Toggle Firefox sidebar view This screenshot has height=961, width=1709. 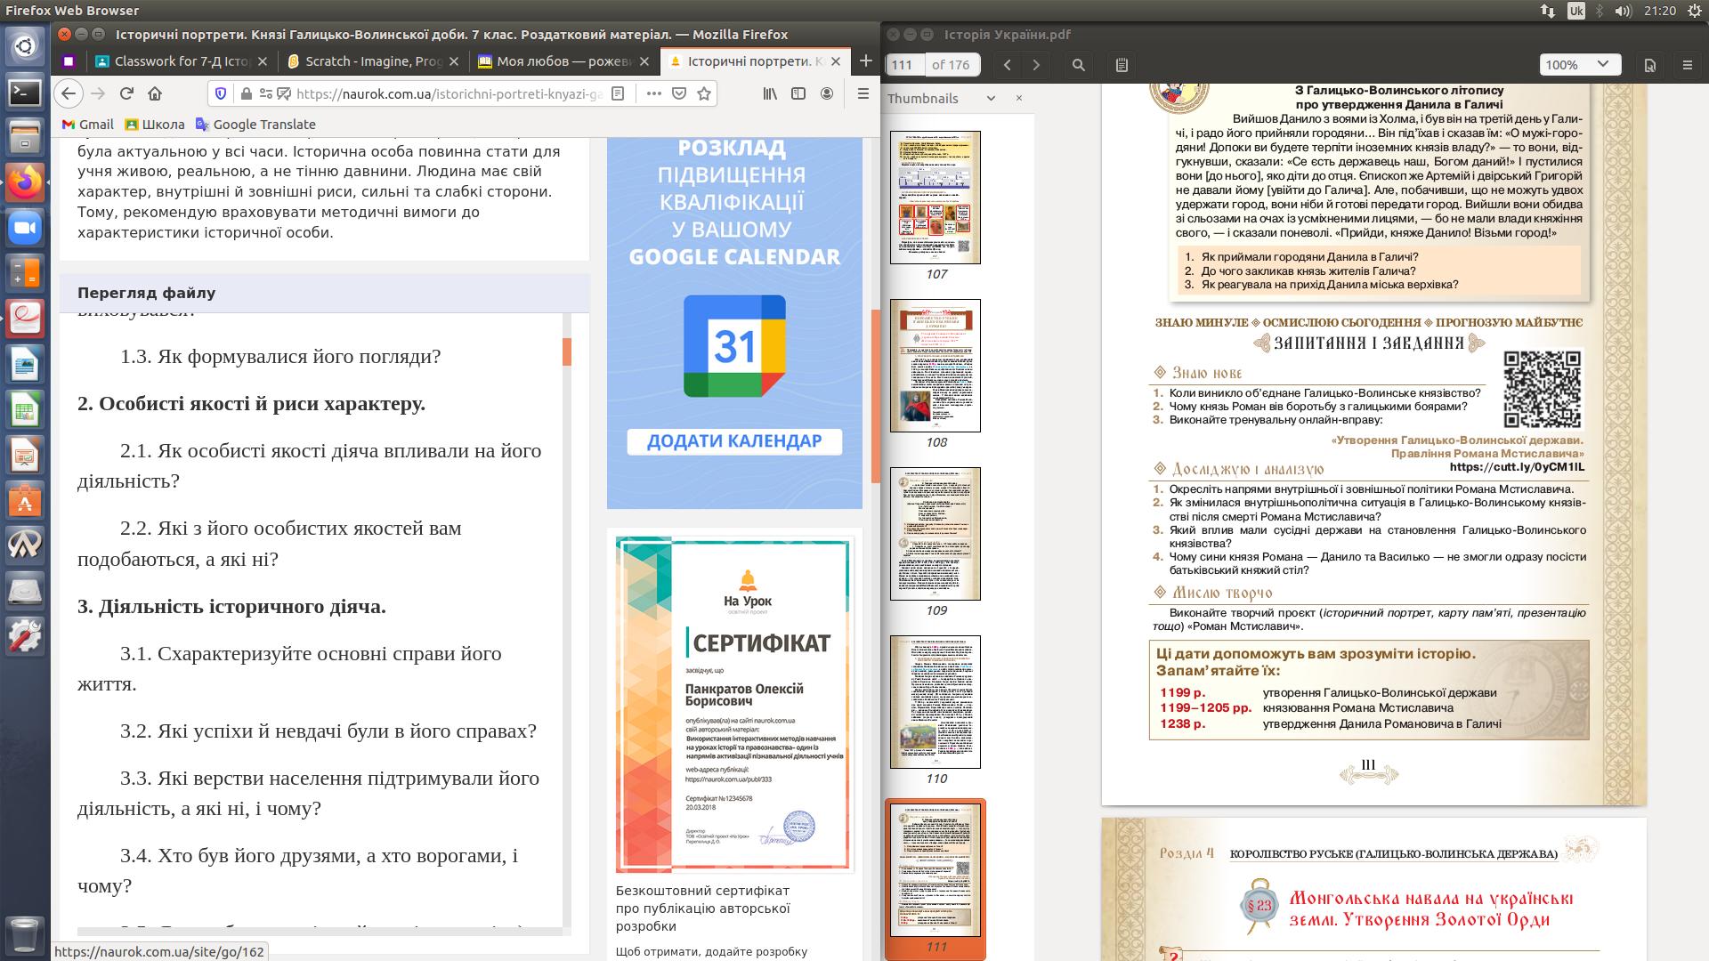pyautogui.click(x=798, y=93)
